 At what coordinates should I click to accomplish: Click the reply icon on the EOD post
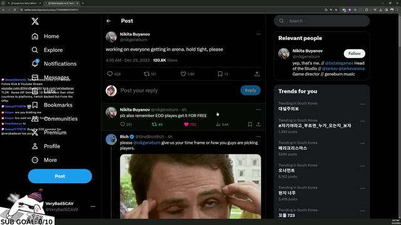[123, 124]
